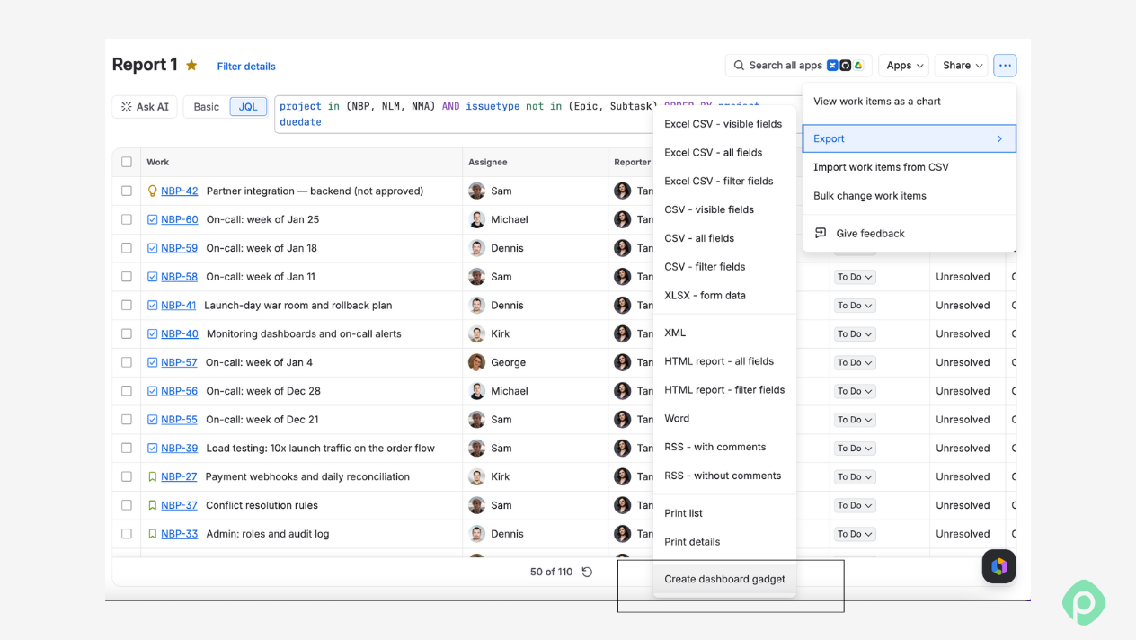Image resolution: width=1136 pixels, height=640 pixels.
Task: Click the app icons in search box
Action: pyautogui.click(x=845, y=66)
